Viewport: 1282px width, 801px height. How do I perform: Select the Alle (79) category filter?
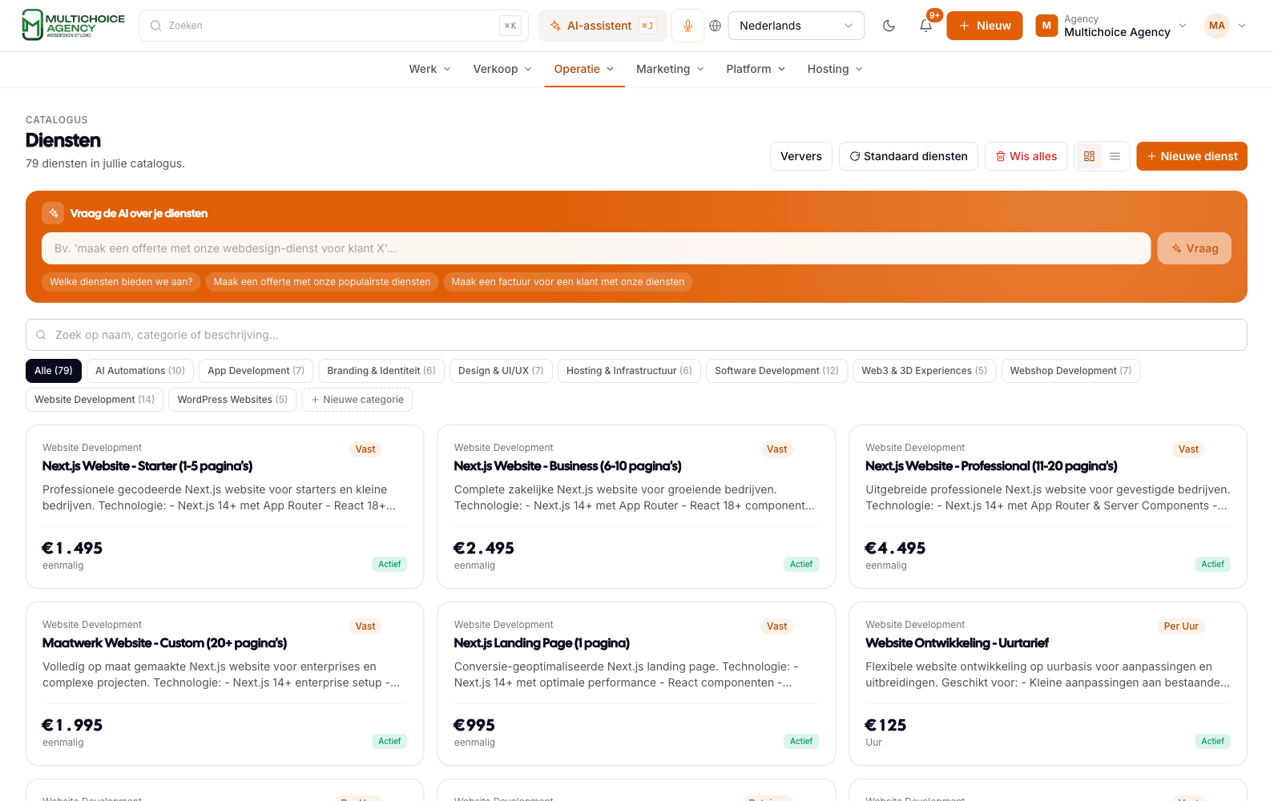coord(54,371)
